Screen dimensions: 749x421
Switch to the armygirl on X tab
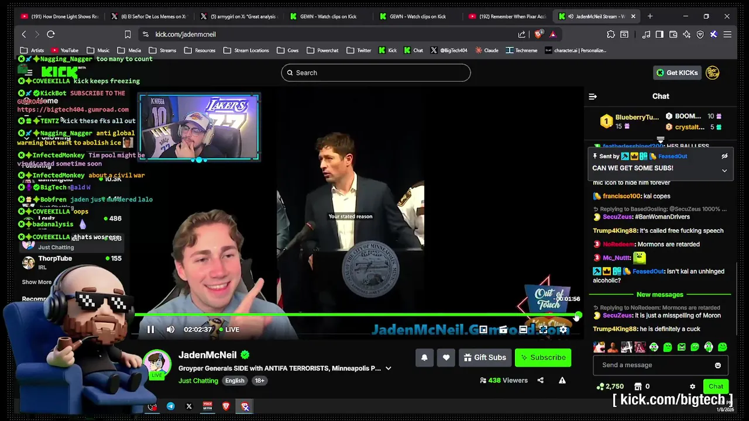[239, 16]
